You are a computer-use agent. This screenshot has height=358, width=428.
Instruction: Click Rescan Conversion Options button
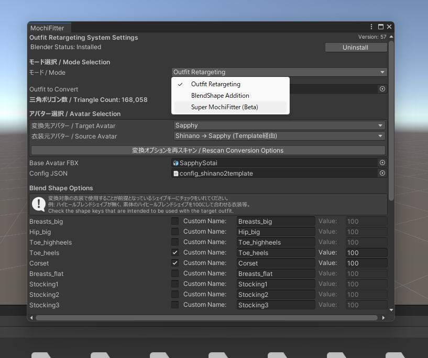click(208, 151)
